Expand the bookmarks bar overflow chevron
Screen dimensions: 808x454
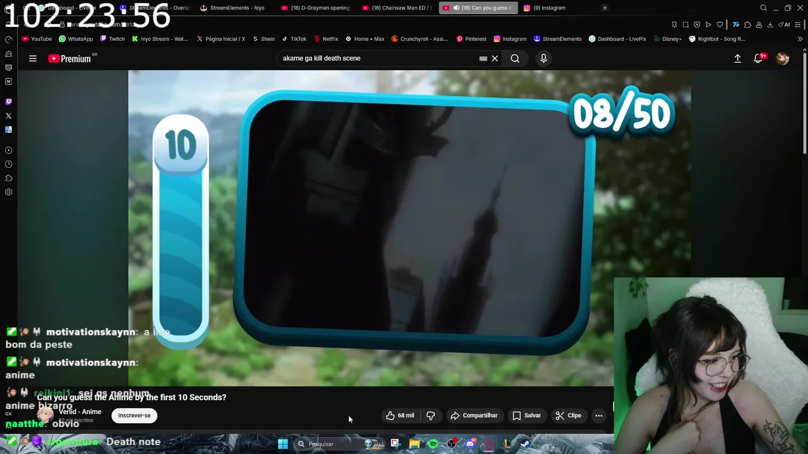(x=800, y=39)
